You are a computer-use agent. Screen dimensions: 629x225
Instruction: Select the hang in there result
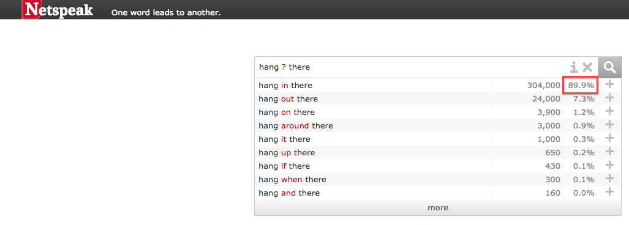point(285,85)
